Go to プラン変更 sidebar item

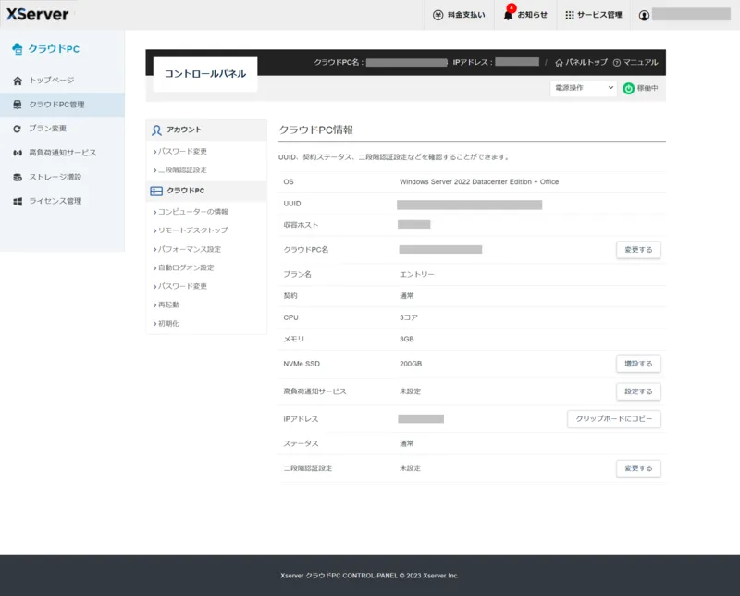point(62,129)
